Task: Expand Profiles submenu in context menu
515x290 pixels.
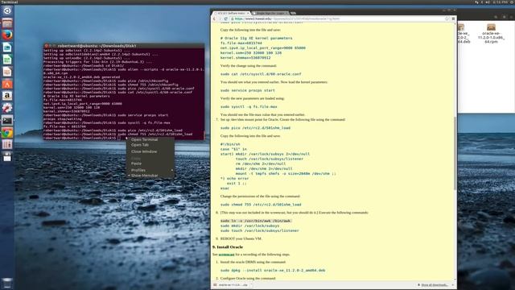Action: (x=150, y=170)
